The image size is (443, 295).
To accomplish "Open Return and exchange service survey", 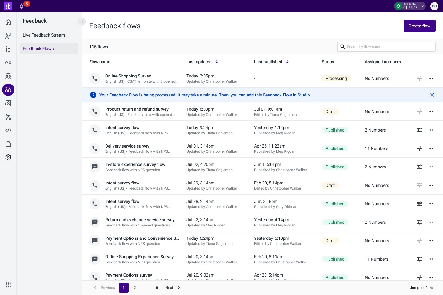I will [x=140, y=220].
